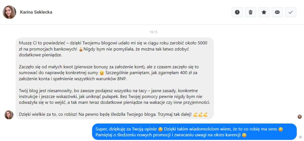Mark conversation unread via envelope icon
The height and width of the screenshot is (141, 304).
coord(277,12)
